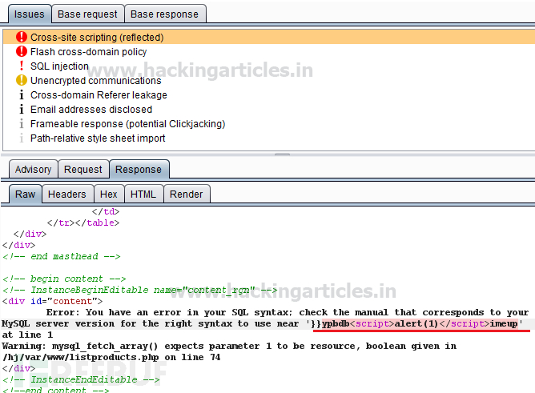The width and height of the screenshot is (535, 393).
Task: Switch to the Base response tab
Action: pyautogui.click(x=164, y=14)
